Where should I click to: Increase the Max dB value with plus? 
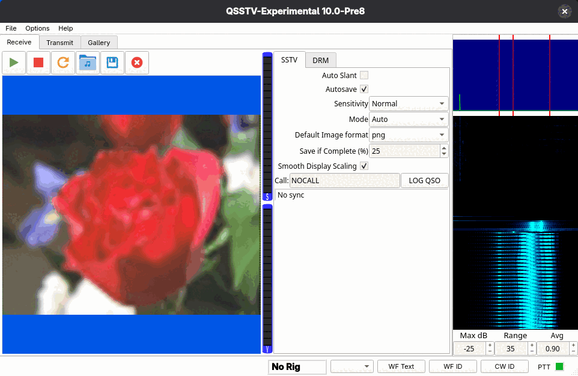click(490, 345)
